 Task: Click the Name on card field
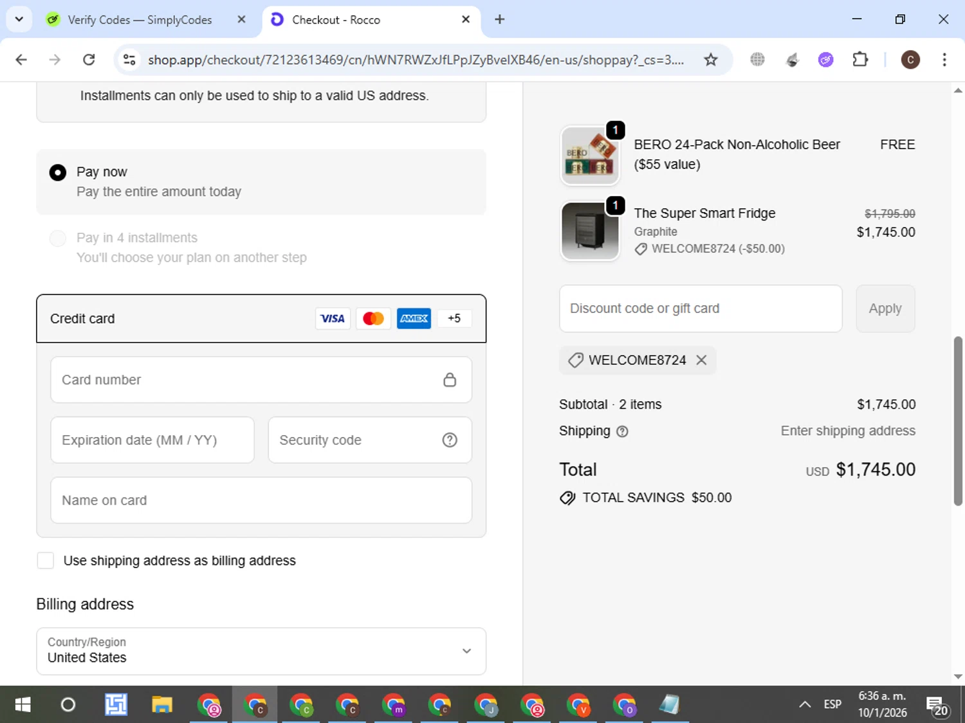(x=261, y=500)
